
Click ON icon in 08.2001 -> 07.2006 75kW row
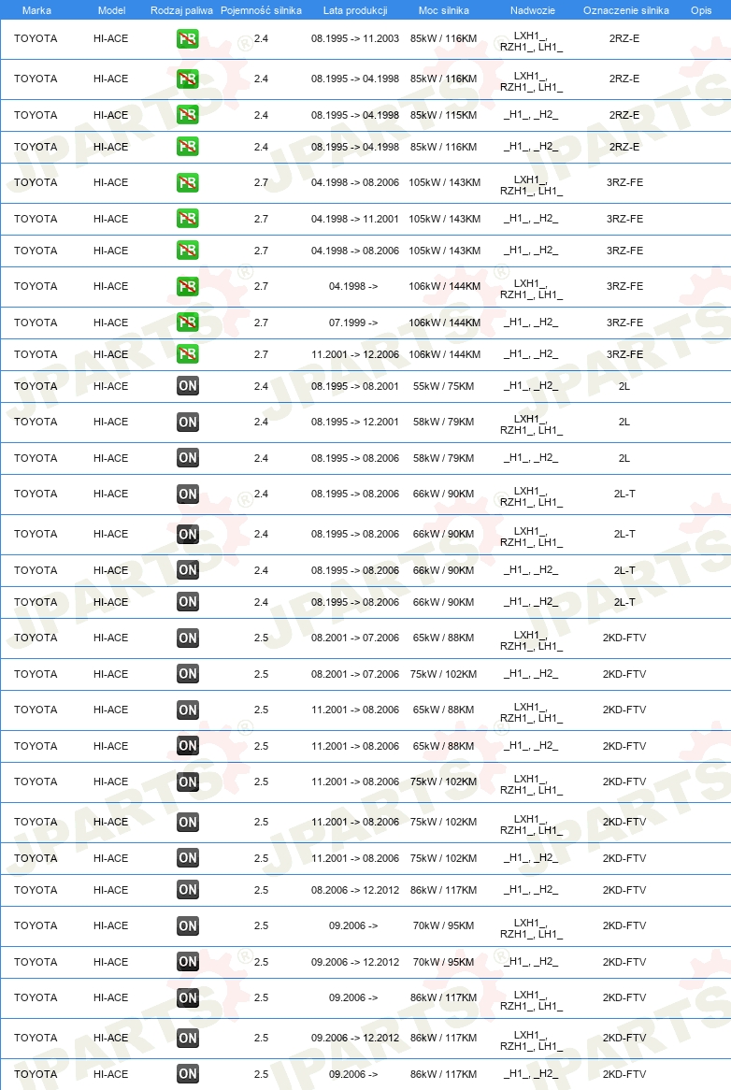point(188,674)
